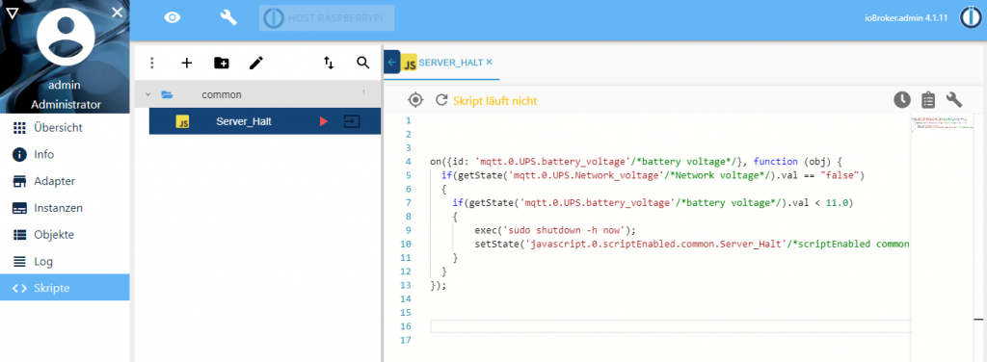Click the setState code line
The height and width of the screenshot is (362, 987).
692,244
